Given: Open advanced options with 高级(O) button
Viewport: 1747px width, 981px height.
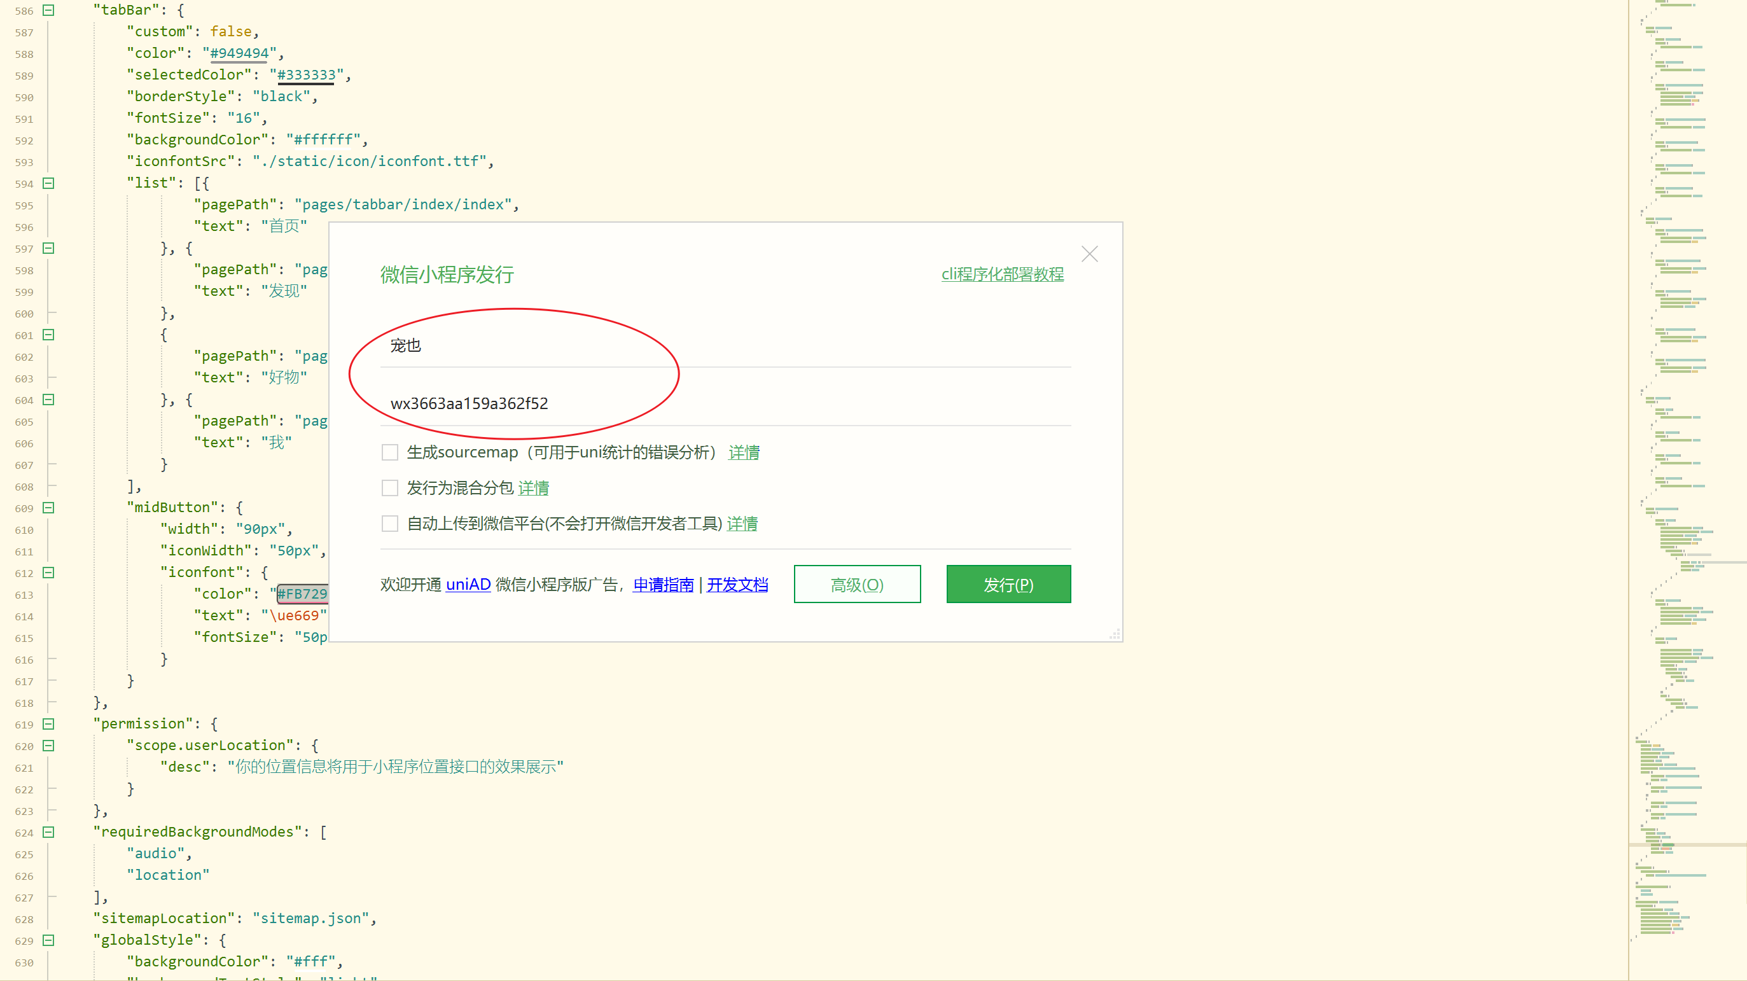Looking at the screenshot, I should 856,585.
